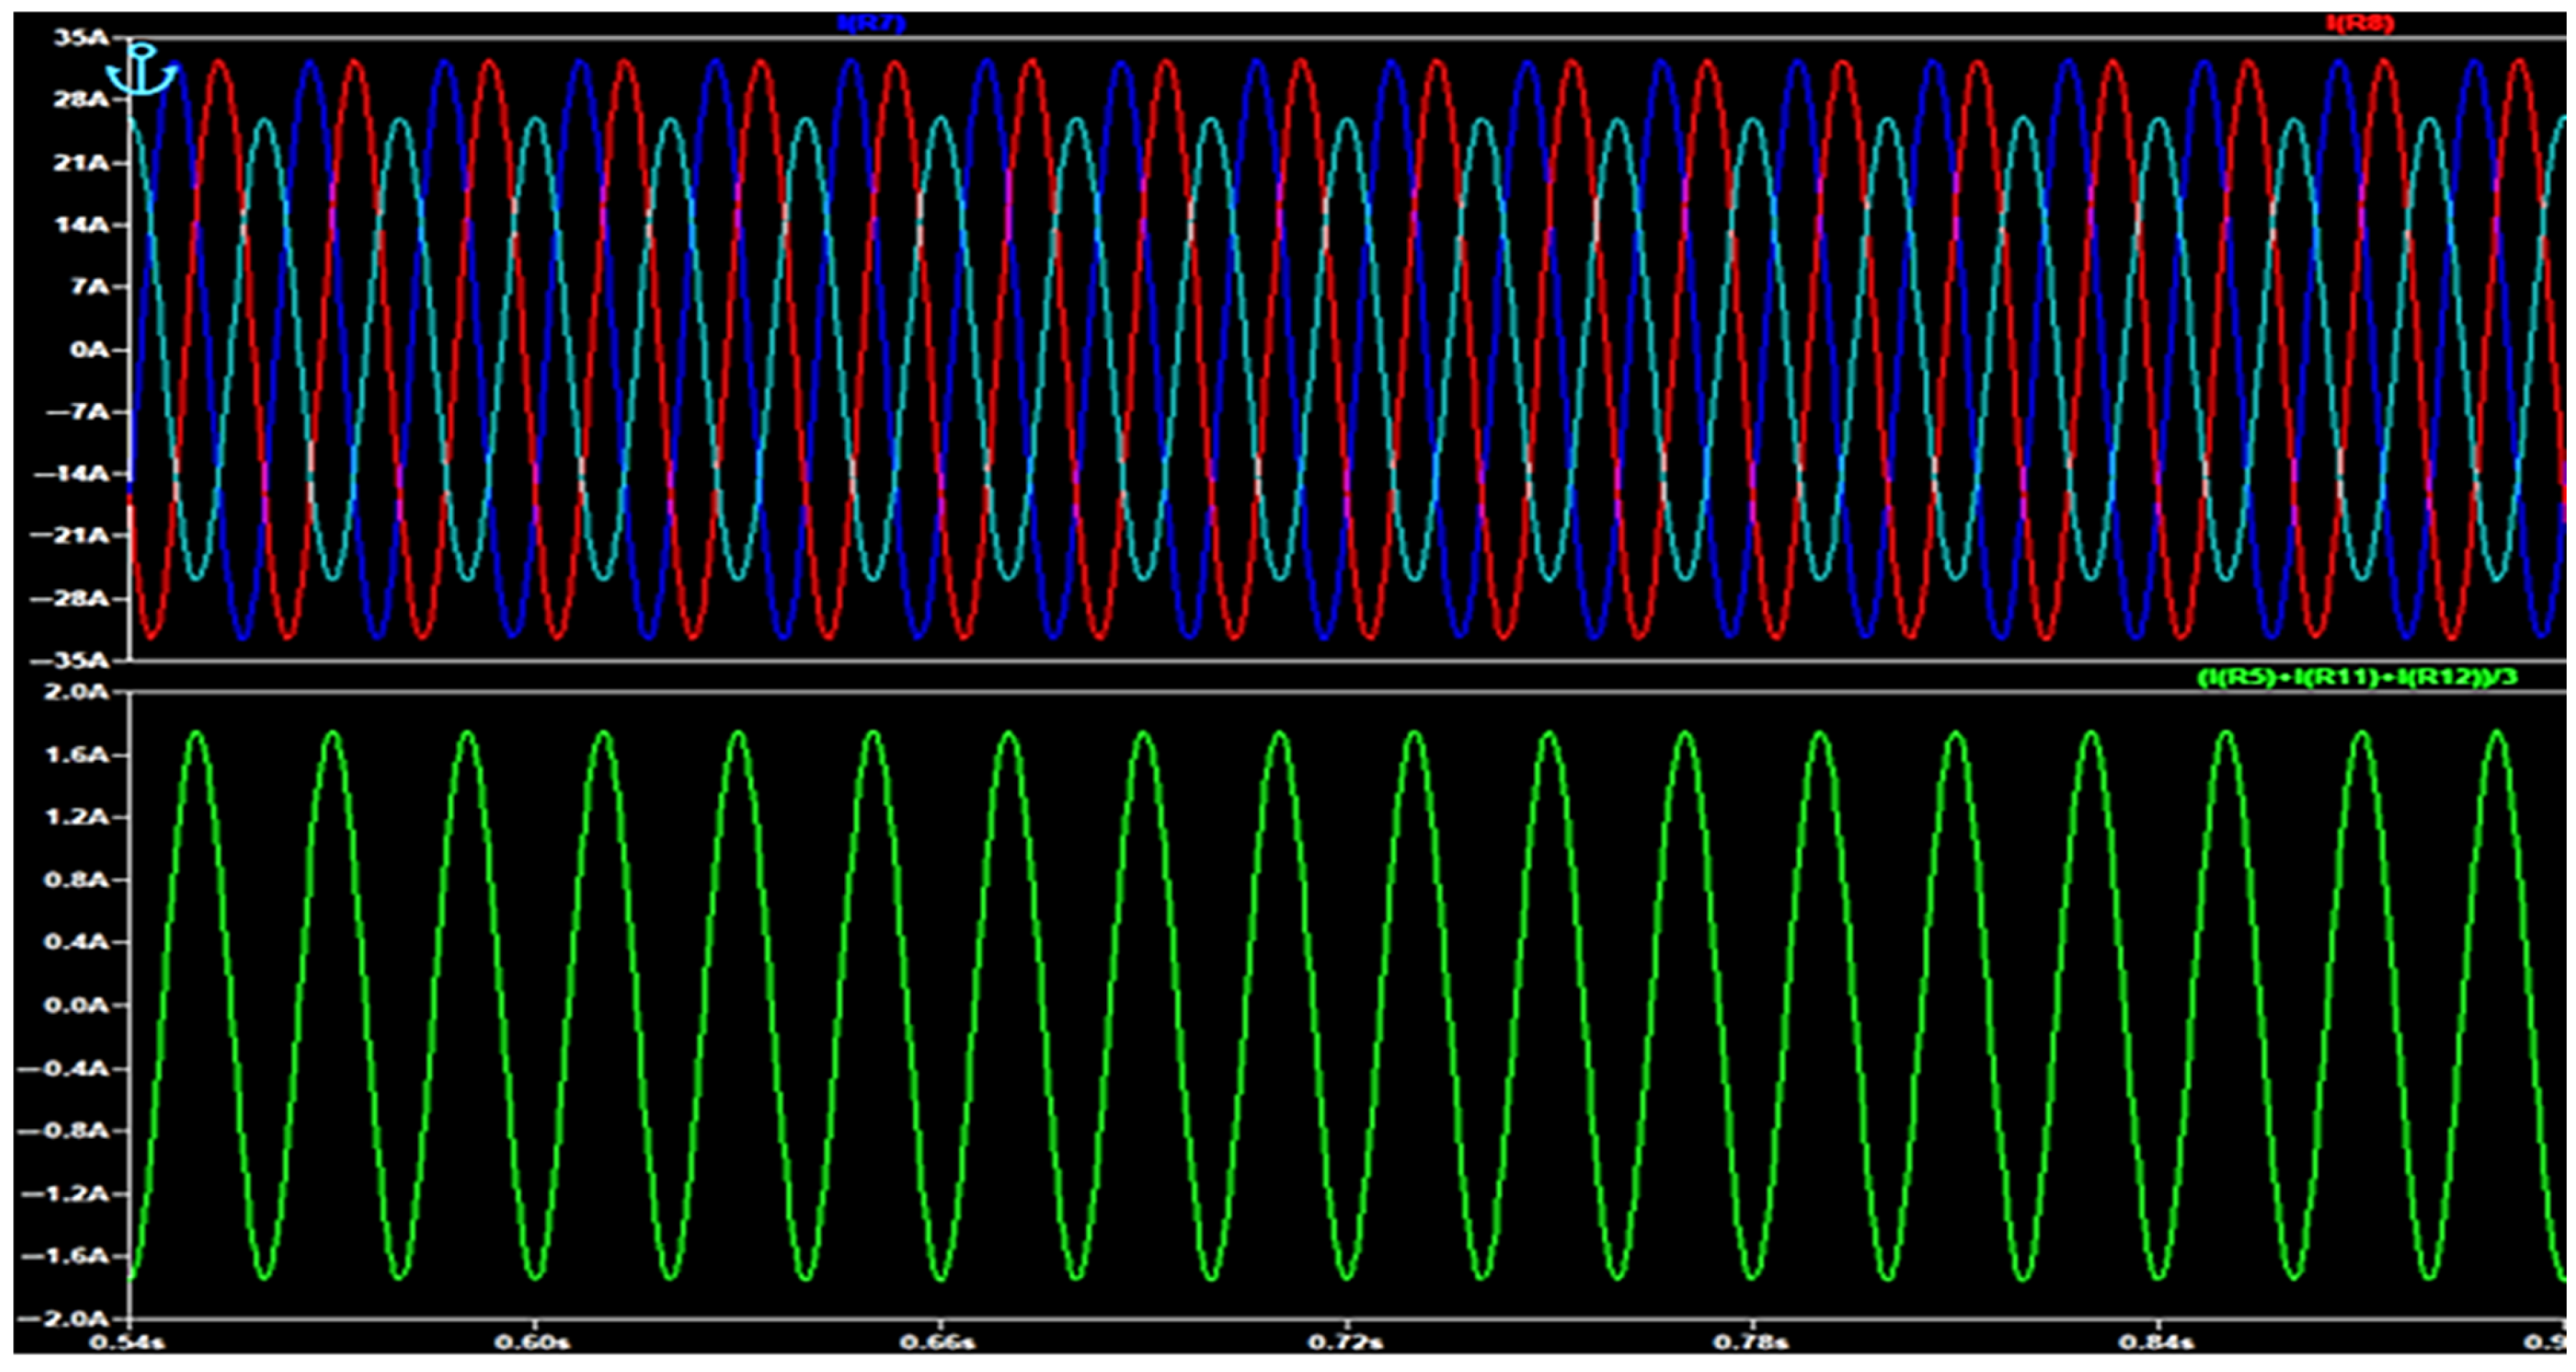The width and height of the screenshot is (2576, 1372).
Task: Click the 0.72s time axis label
Action: (x=1345, y=1342)
